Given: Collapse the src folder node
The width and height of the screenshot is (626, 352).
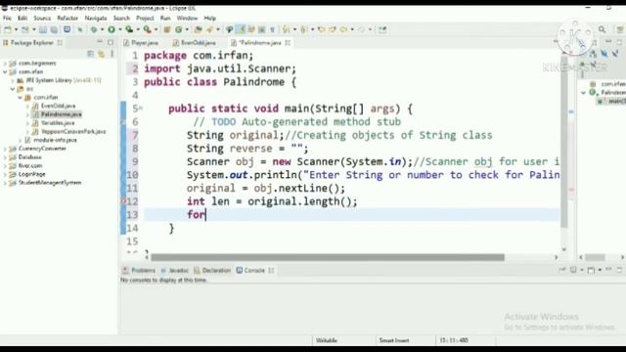Looking at the screenshot, I should (13, 89).
